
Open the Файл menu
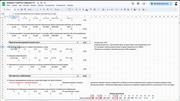8,5
